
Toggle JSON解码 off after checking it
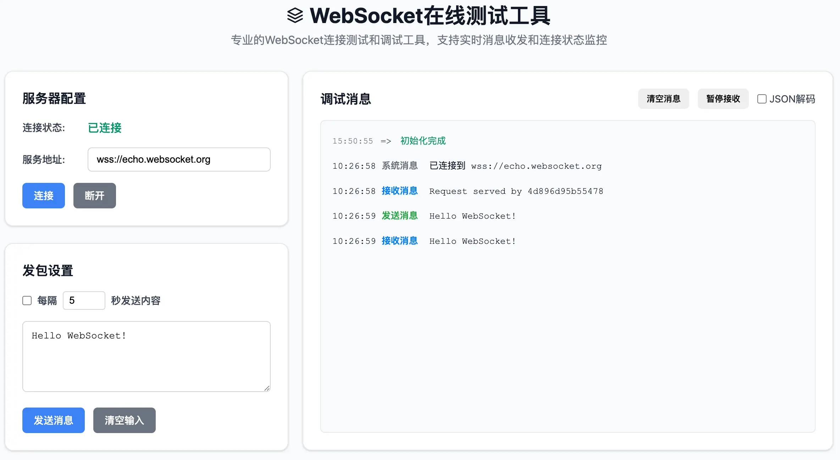pos(762,99)
